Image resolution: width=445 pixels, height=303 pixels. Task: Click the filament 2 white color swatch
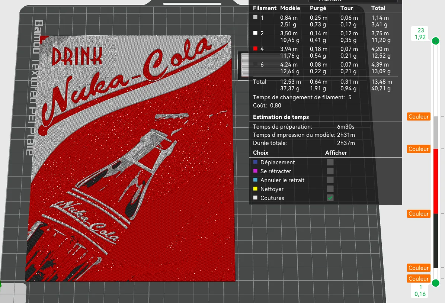pos(255,33)
